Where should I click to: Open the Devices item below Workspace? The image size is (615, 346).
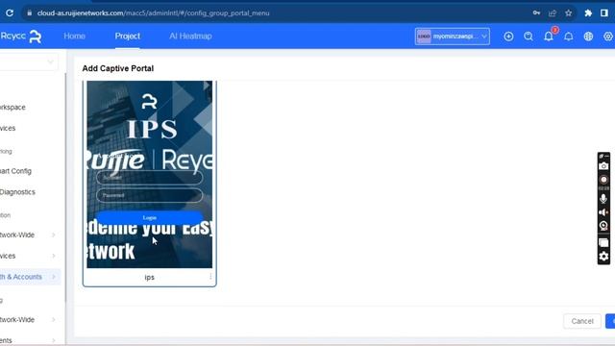tap(8, 128)
